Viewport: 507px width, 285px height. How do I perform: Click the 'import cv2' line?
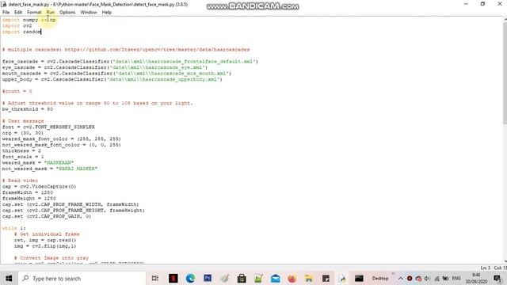[17, 25]
